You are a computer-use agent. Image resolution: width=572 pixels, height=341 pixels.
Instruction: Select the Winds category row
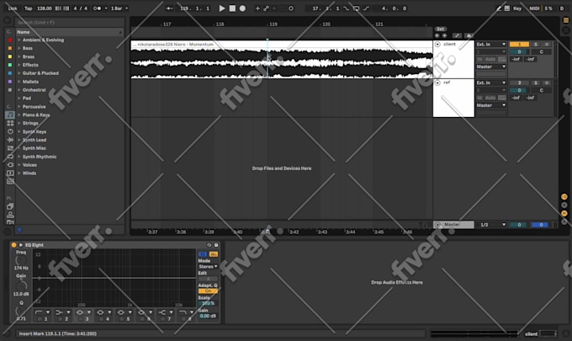coord(69,173)
